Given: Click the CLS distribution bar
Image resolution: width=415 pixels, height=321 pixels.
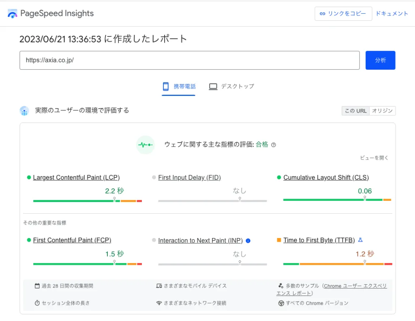Looking at the screenshot, I should tap(337, 200).
